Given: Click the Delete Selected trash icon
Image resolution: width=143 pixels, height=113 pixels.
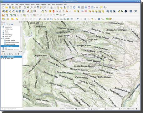Looking at the screenshot, I should click(x=54, y=11).
